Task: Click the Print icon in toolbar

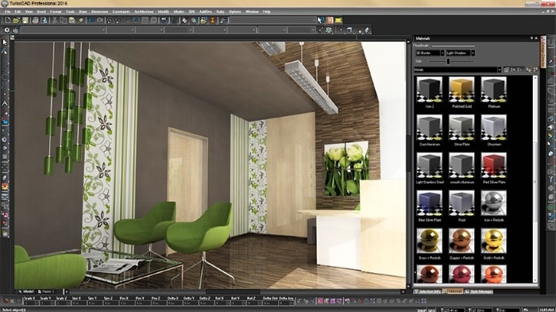Action: [x=35, y=21]
